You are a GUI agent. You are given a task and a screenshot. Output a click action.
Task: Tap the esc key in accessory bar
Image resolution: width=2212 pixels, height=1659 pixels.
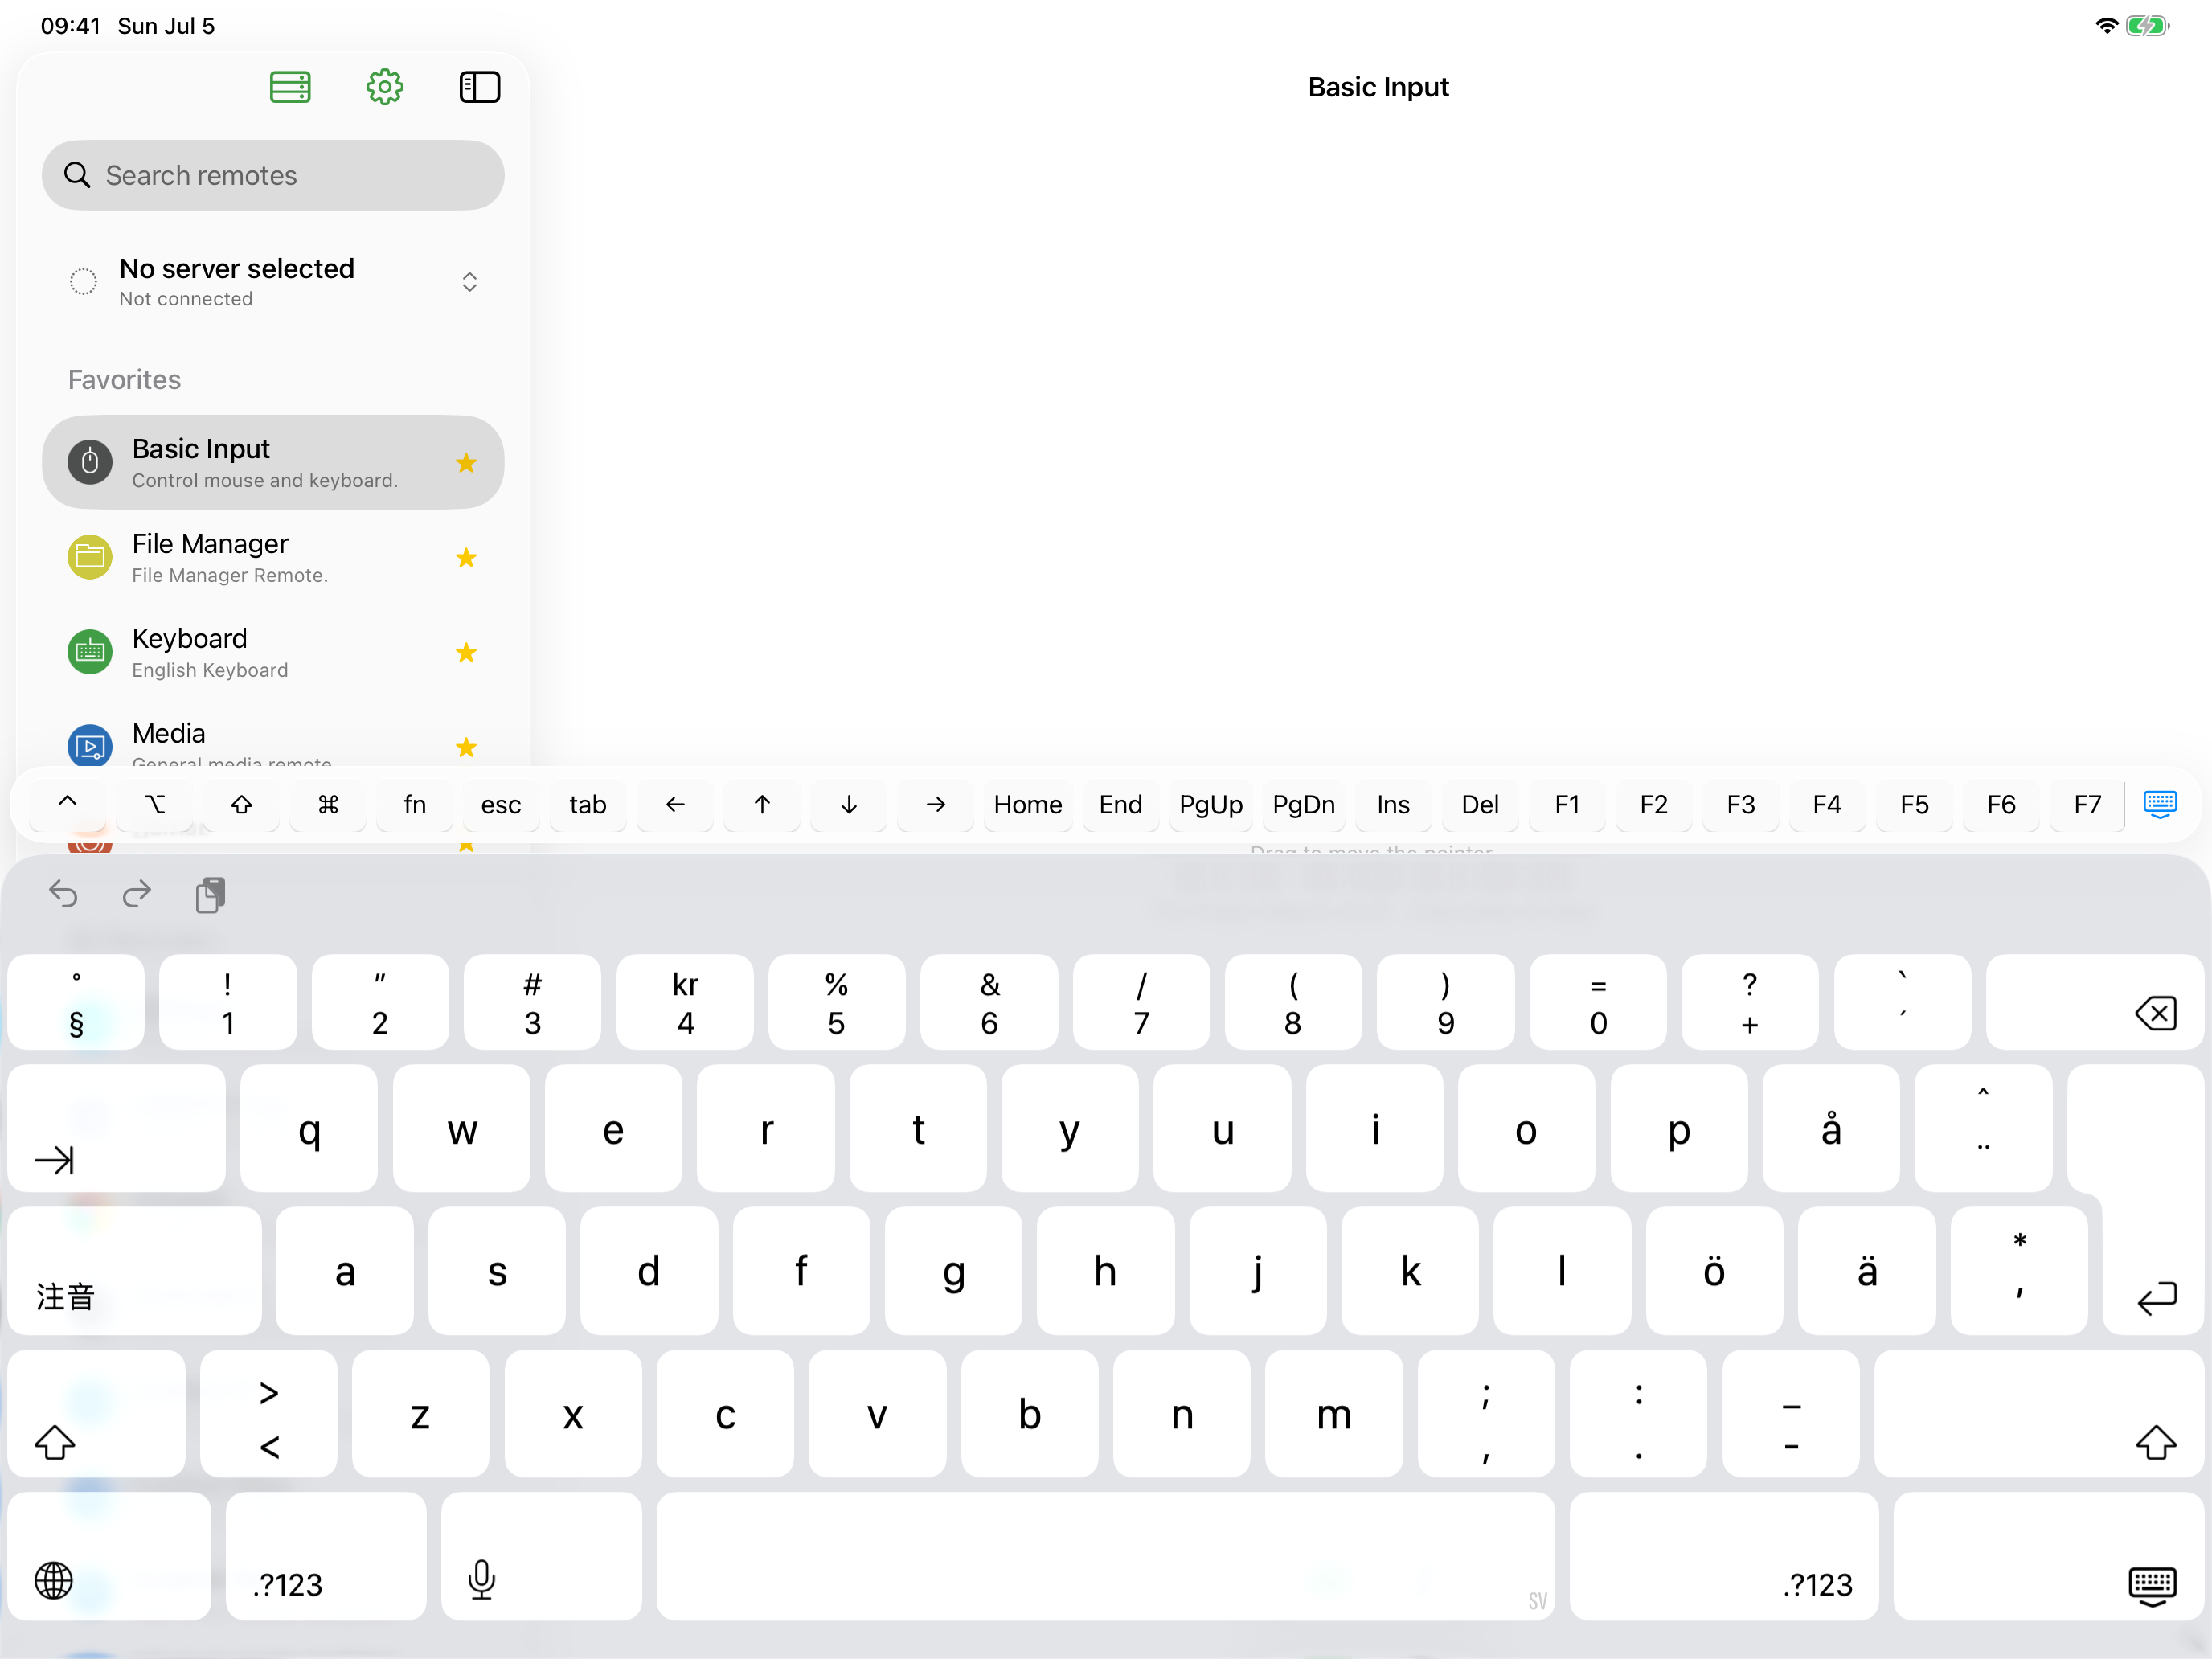tap(501, 804)
